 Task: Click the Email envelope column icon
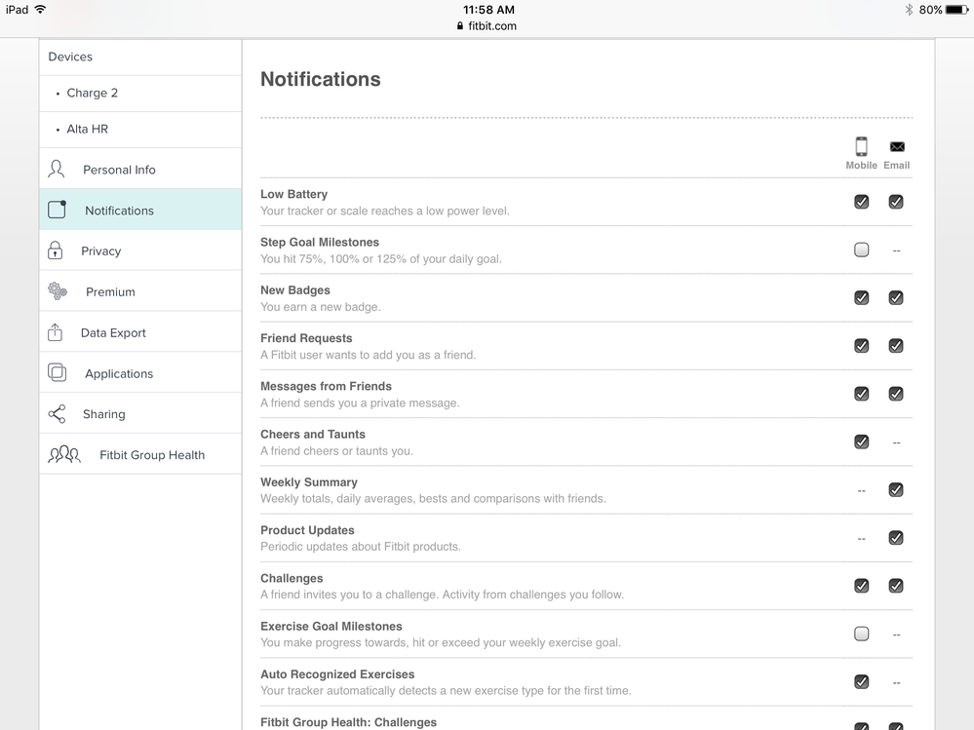tap(896, 146)
